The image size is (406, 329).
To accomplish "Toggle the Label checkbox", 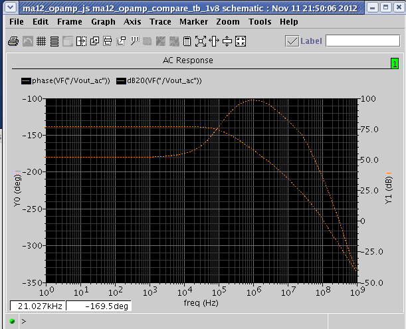I will tap(292, 41).
